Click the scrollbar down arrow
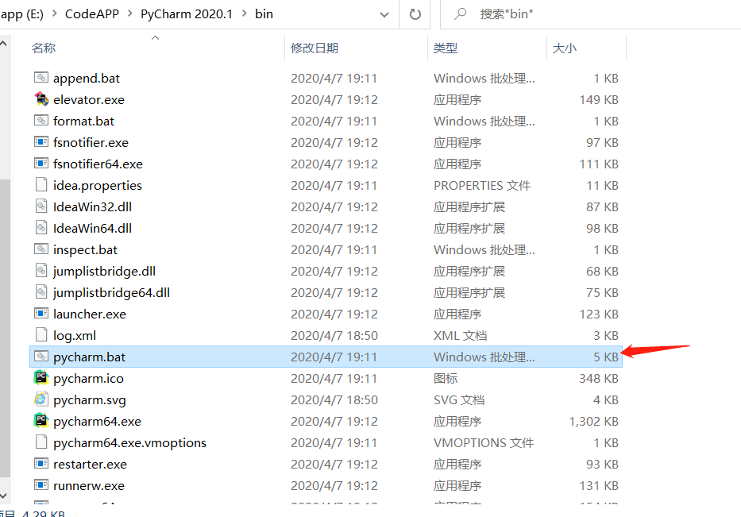The image size is (741, 517). coord(4,496)
